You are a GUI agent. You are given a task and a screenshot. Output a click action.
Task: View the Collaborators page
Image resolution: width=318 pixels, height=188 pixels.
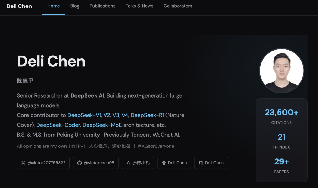[178, 6]
